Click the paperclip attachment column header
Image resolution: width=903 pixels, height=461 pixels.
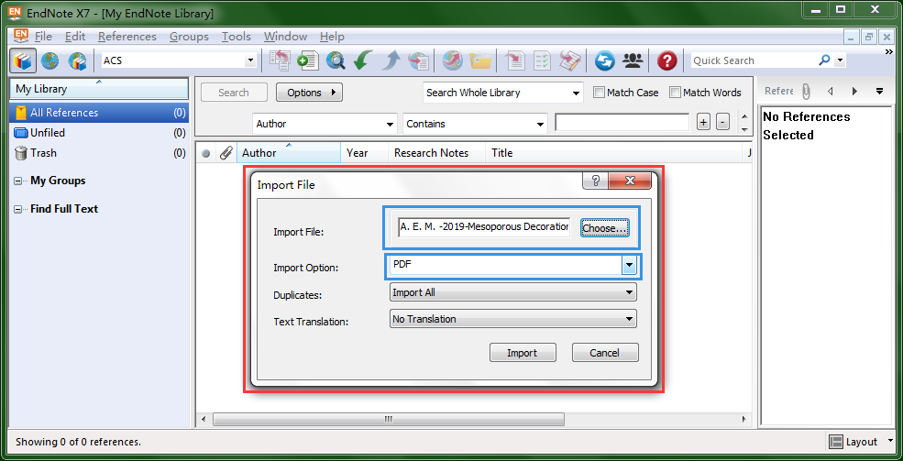pos(226,153)
